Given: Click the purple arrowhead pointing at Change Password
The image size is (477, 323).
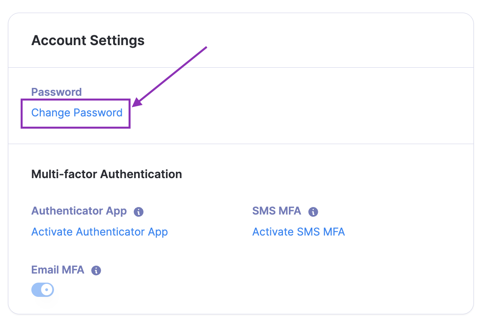Looking at the screenshot, I should click(136, 103).
